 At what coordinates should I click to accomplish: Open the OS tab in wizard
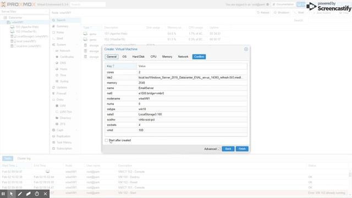point(124,57)
